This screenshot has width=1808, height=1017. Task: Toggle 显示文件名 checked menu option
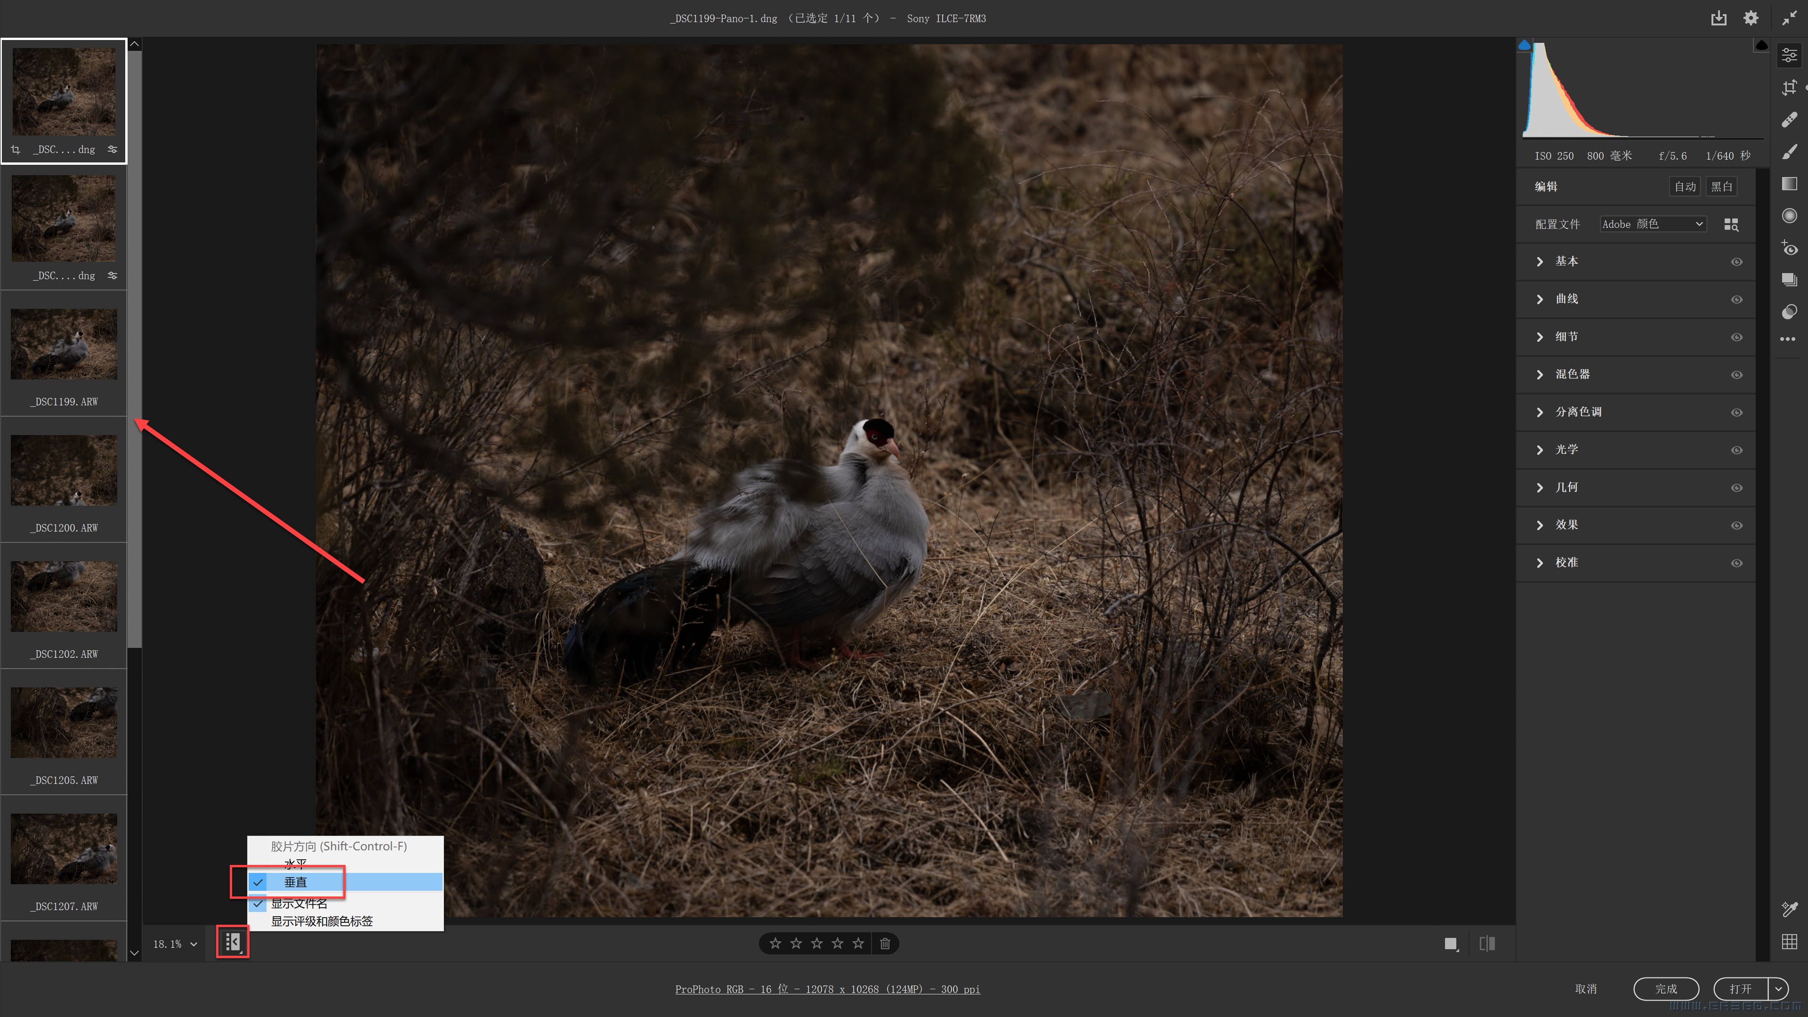(299, 904)
